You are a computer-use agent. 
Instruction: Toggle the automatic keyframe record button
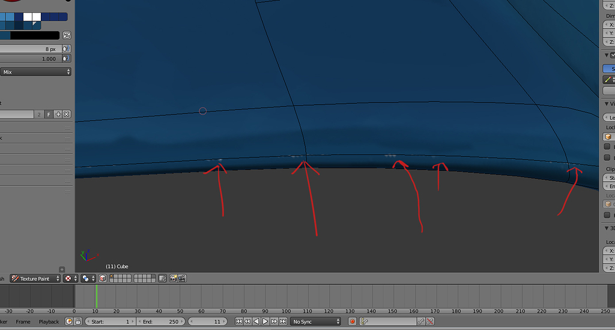click(x=352, y=322)
